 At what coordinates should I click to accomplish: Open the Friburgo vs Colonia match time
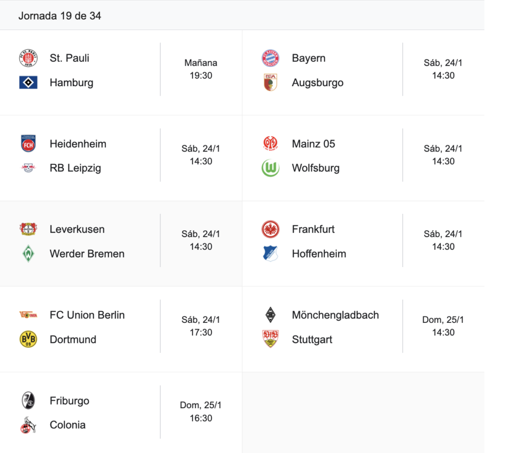(x=201, y=412)
